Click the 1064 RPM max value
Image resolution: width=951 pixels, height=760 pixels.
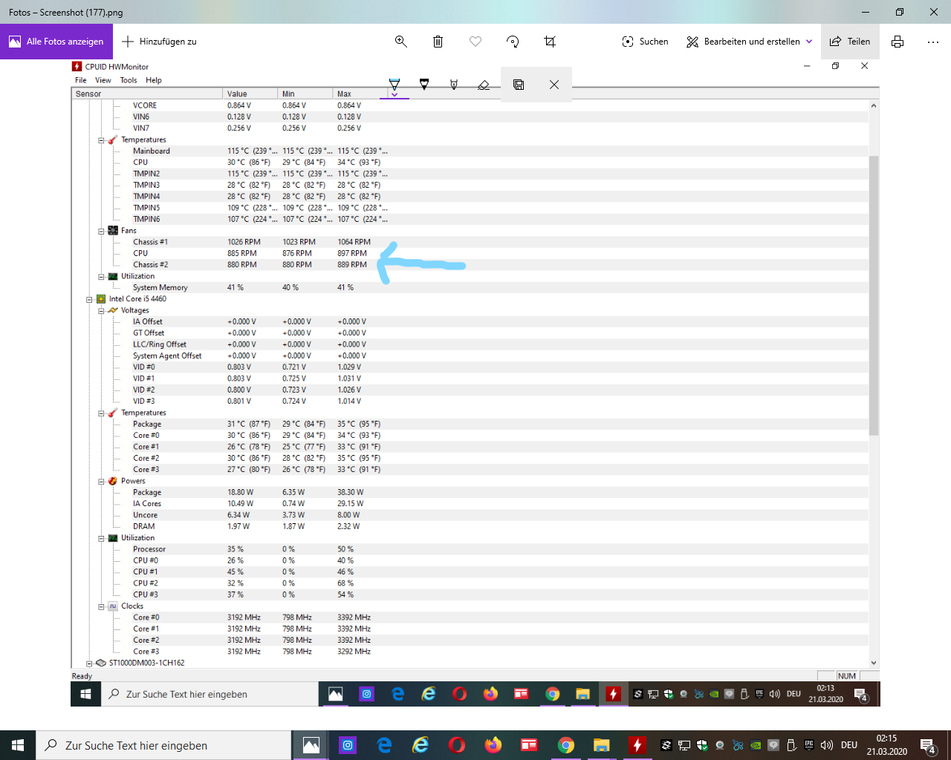pos(354,242)
